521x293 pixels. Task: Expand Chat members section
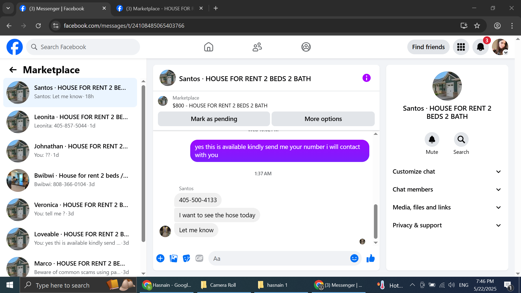tap(447, 190)
